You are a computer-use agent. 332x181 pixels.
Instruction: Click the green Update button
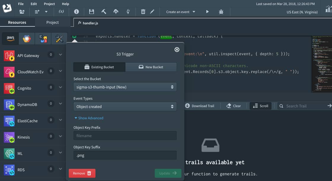click(x=168, y=173)
